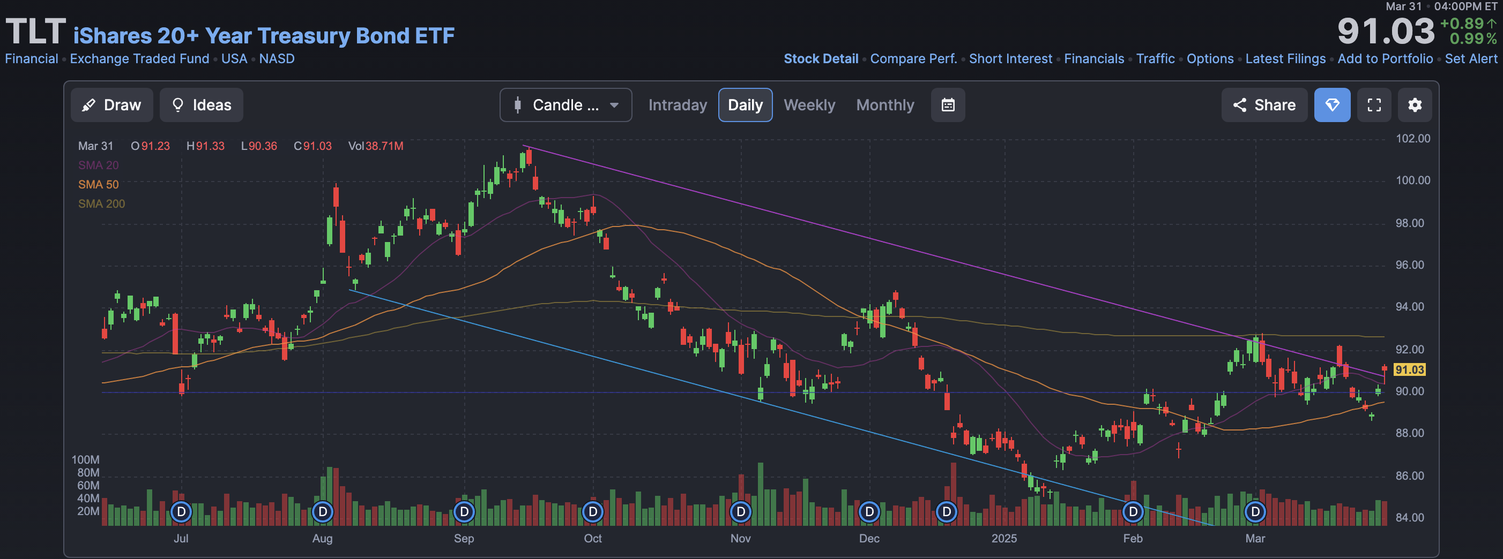Open the calendar date range icon
1503x559 pixels.
click(948, 105)
